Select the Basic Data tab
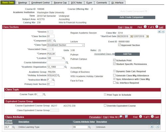This screenshot has width=166, height=132. (x=8, y=3)
